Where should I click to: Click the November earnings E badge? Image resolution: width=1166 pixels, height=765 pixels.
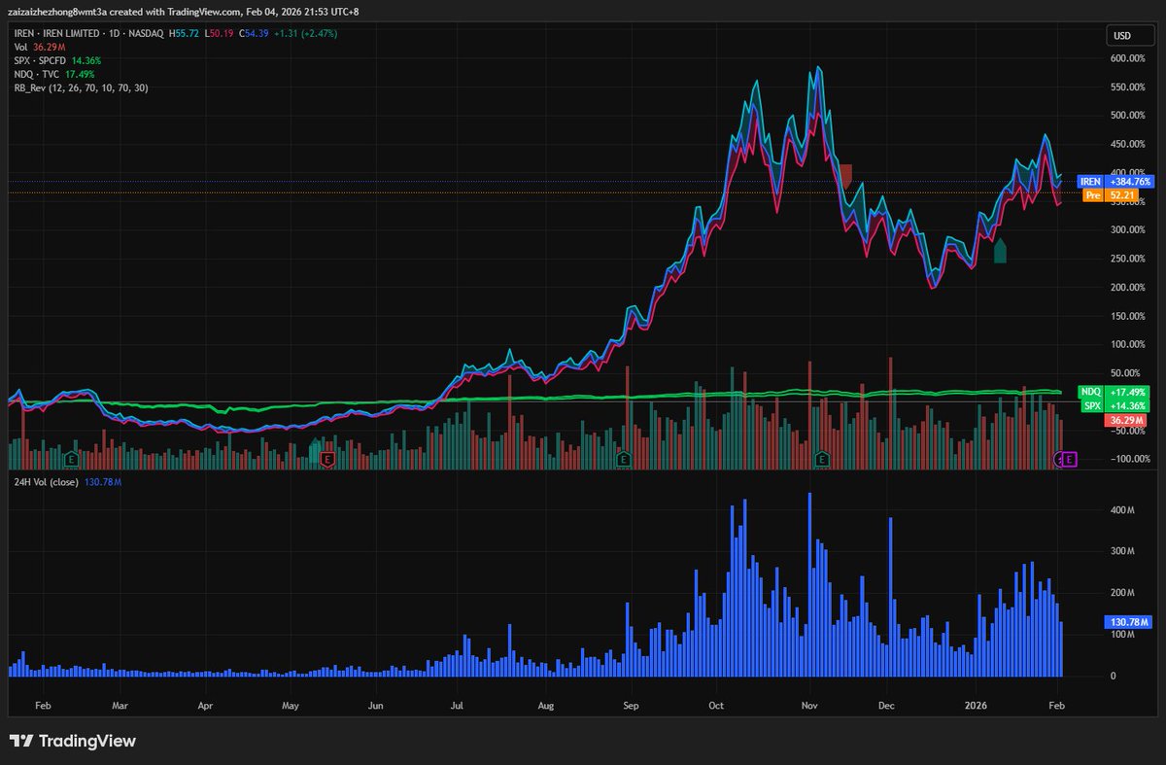coord(823,459)
